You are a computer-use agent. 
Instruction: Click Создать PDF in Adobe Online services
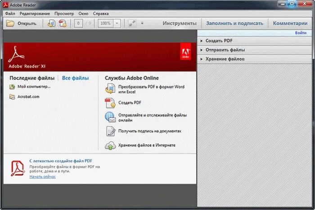pos(130,103)
